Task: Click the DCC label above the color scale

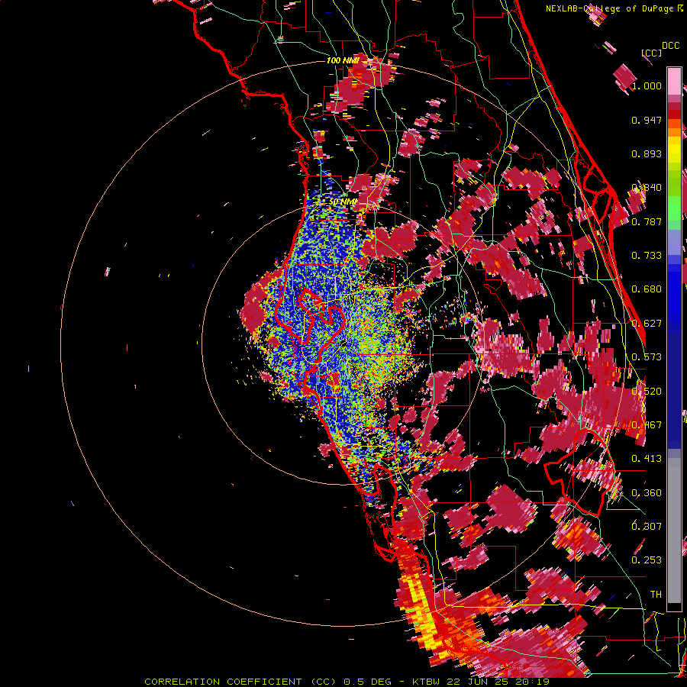Action: pos(670,46)
